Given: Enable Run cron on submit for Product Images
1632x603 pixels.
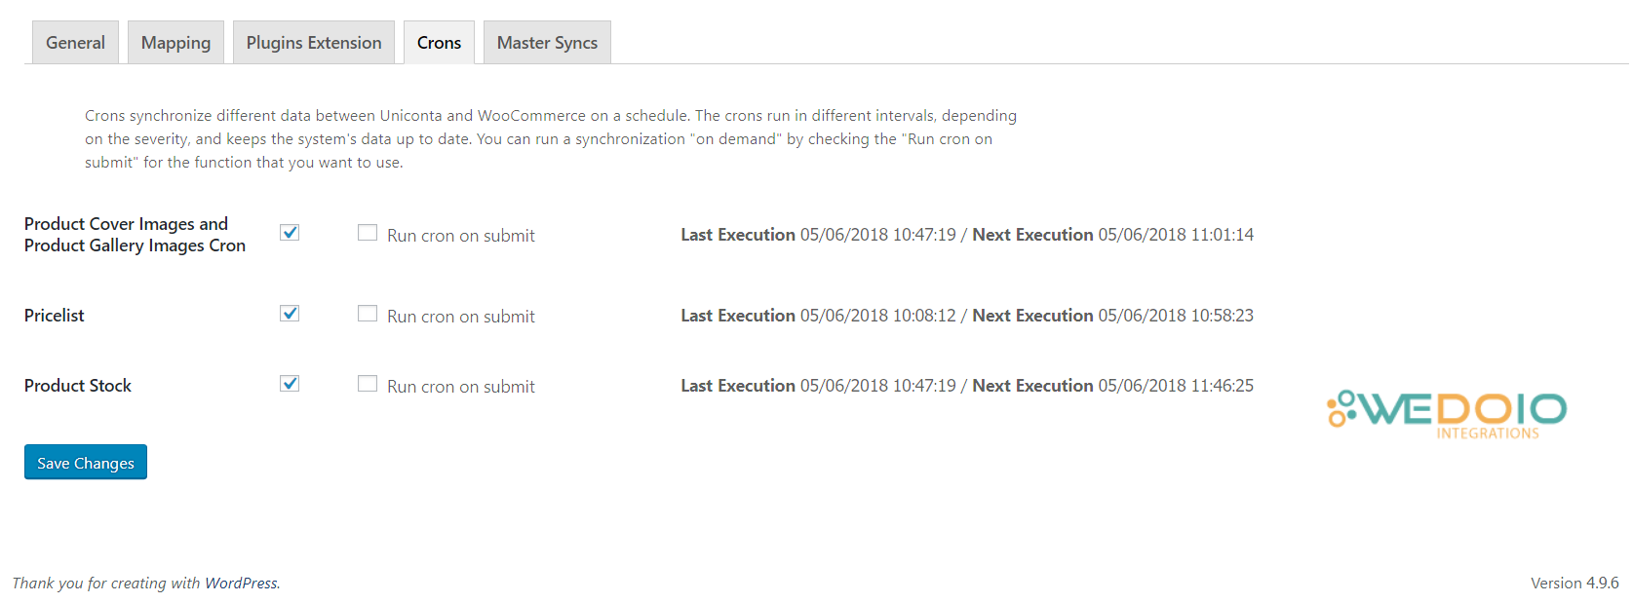Looking at the screenshot, I should coord(368,233).
